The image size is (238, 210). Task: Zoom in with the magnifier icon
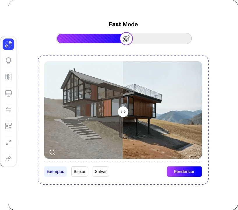pyautogui.click(x=52, y=153)
